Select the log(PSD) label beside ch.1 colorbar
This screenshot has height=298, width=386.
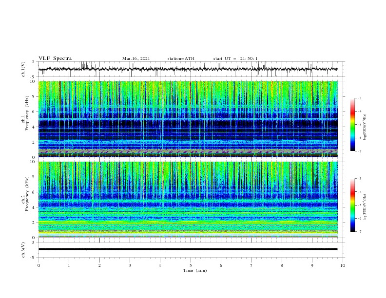[x=365, y=127]
